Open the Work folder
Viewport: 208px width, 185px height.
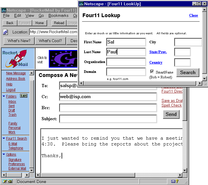pos(12,132)
